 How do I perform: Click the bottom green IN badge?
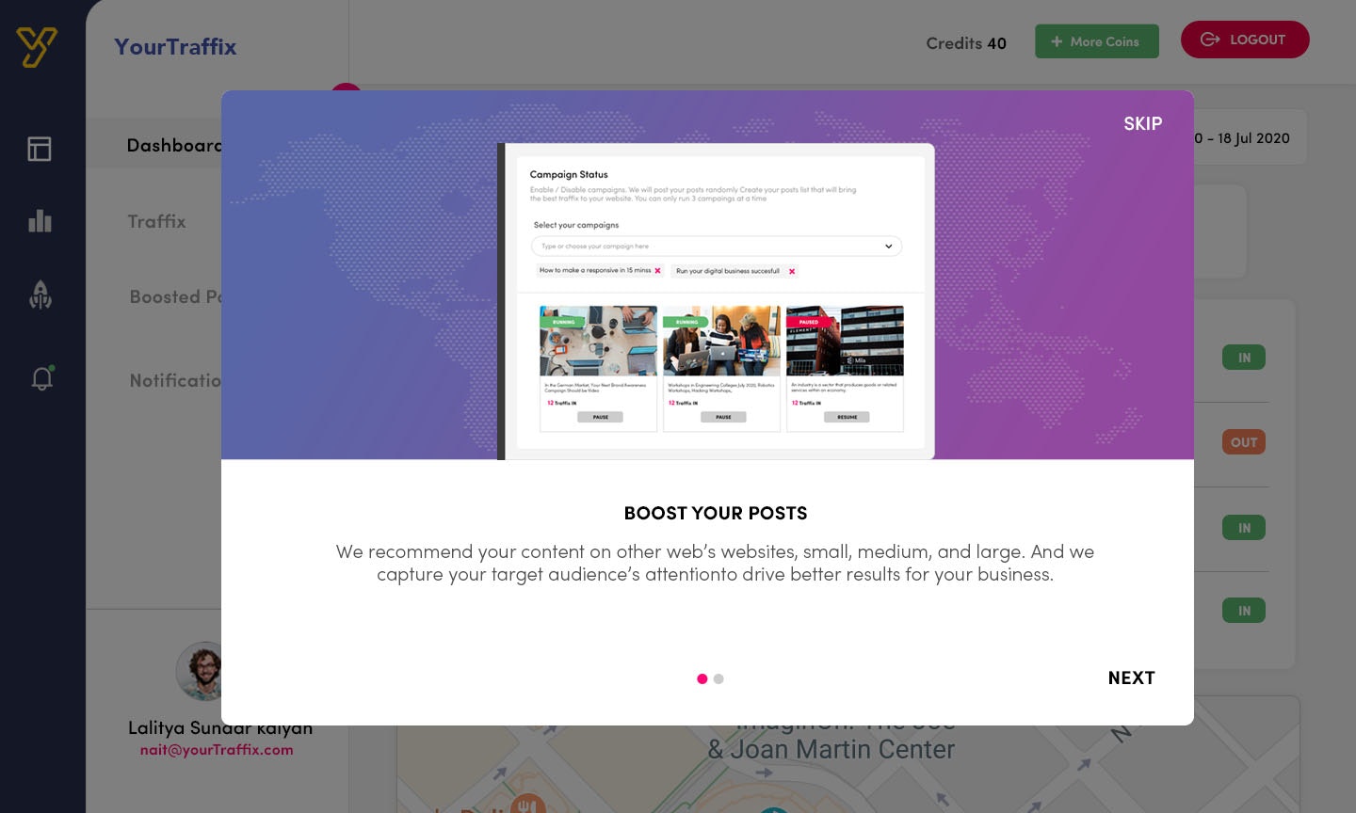pyautogui.click(x=1244, y=611)
